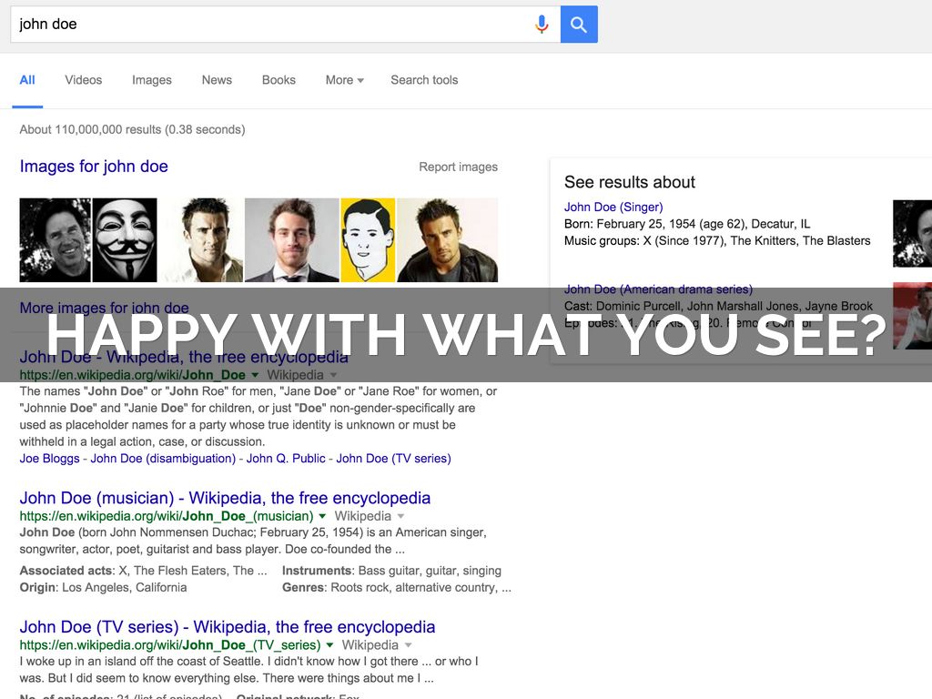Select the News tab
Screen dimensions: 932x699
coord(217,80)
